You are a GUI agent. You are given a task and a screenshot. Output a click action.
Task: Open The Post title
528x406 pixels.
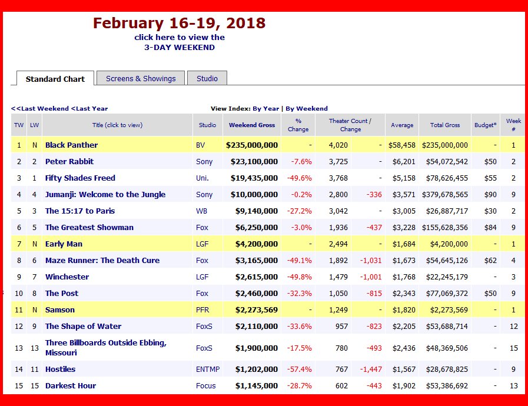pyautogui.click(x=62, y=294)
